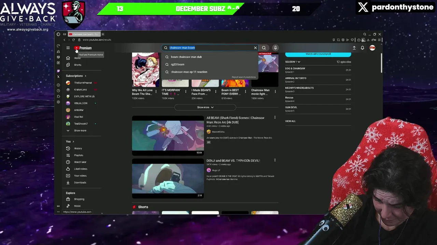Open options for 'Why We All Love Beam'
The width and height of the screenshot is (437, 245).
pyautogui.click(x=156, y=91)
